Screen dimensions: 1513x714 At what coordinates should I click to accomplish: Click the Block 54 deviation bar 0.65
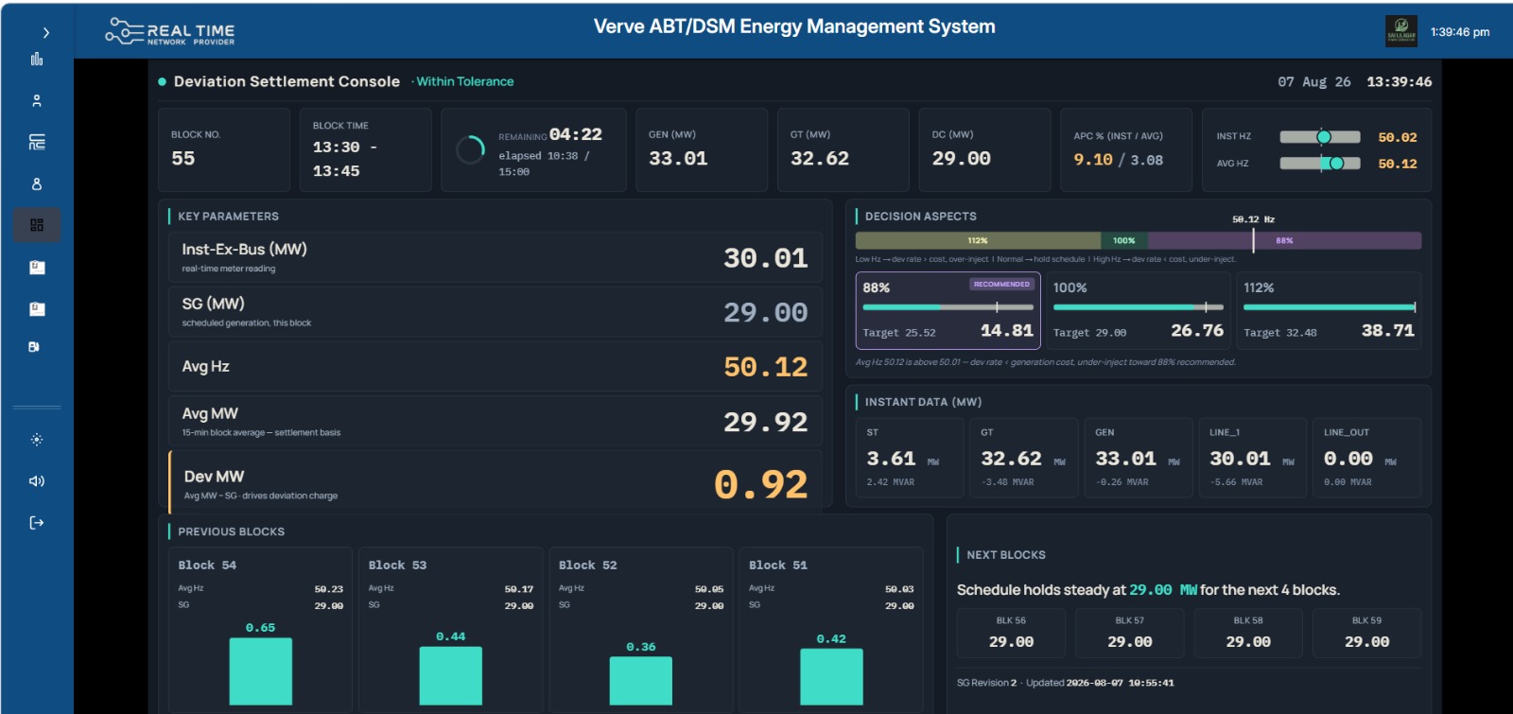pyautogui.click(x=261, y=671)
